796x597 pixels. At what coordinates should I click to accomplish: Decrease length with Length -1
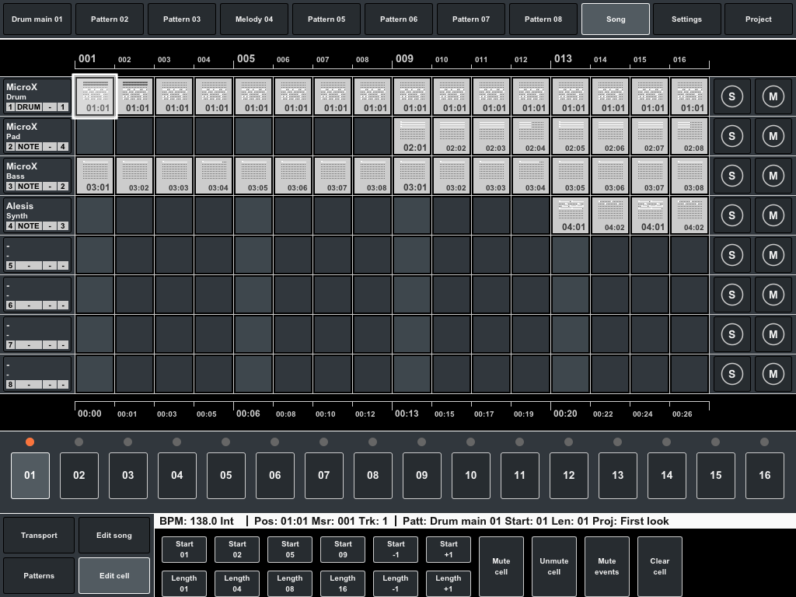tap(396, 583)
